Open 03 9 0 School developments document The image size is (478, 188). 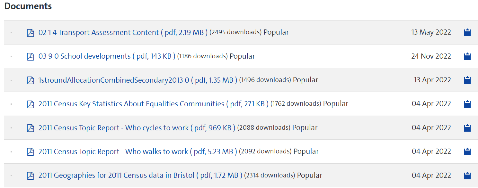tap(107, 56)
